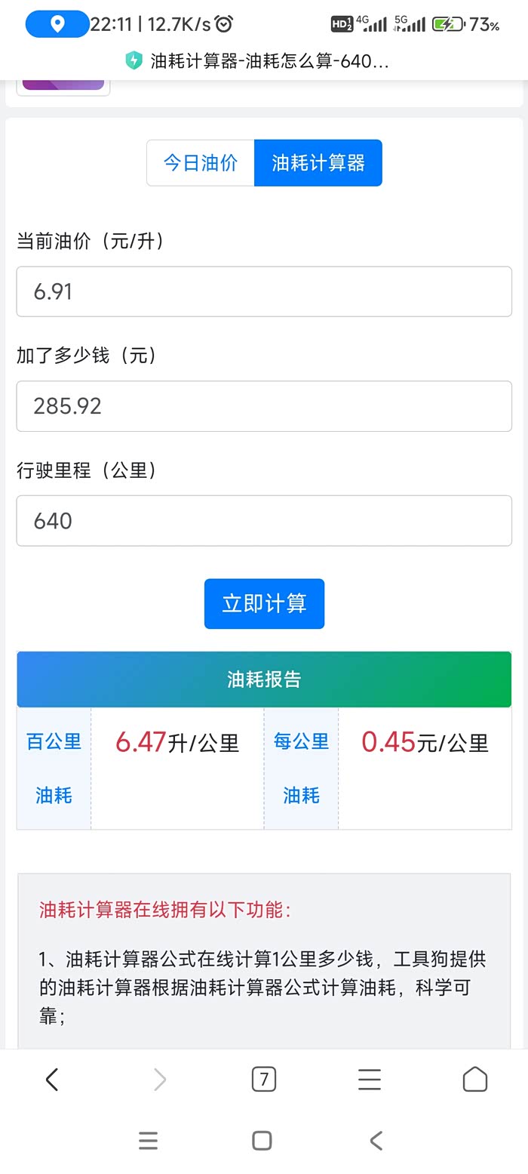Tap the 油耗报告 gradient header
Screen dimensions: 528x1174
[x=264, y=679]
